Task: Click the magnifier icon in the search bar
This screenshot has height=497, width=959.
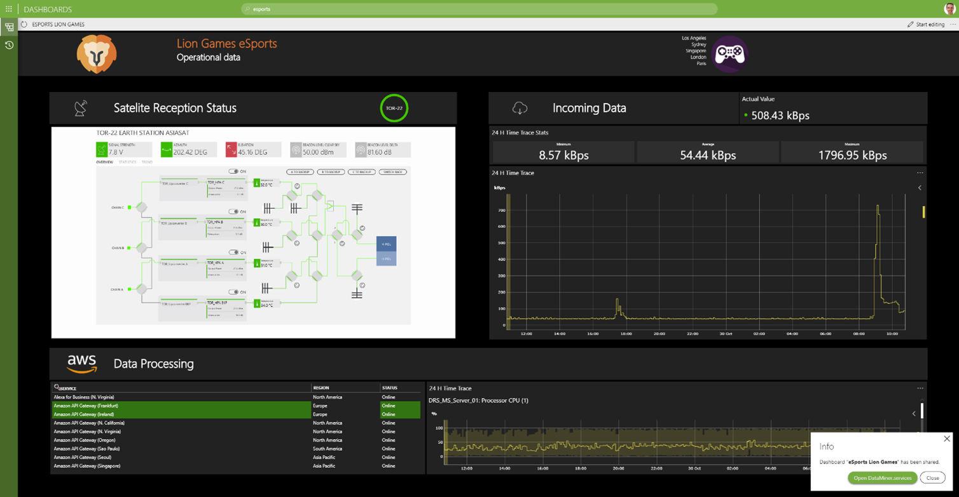Action: point(247,9)
